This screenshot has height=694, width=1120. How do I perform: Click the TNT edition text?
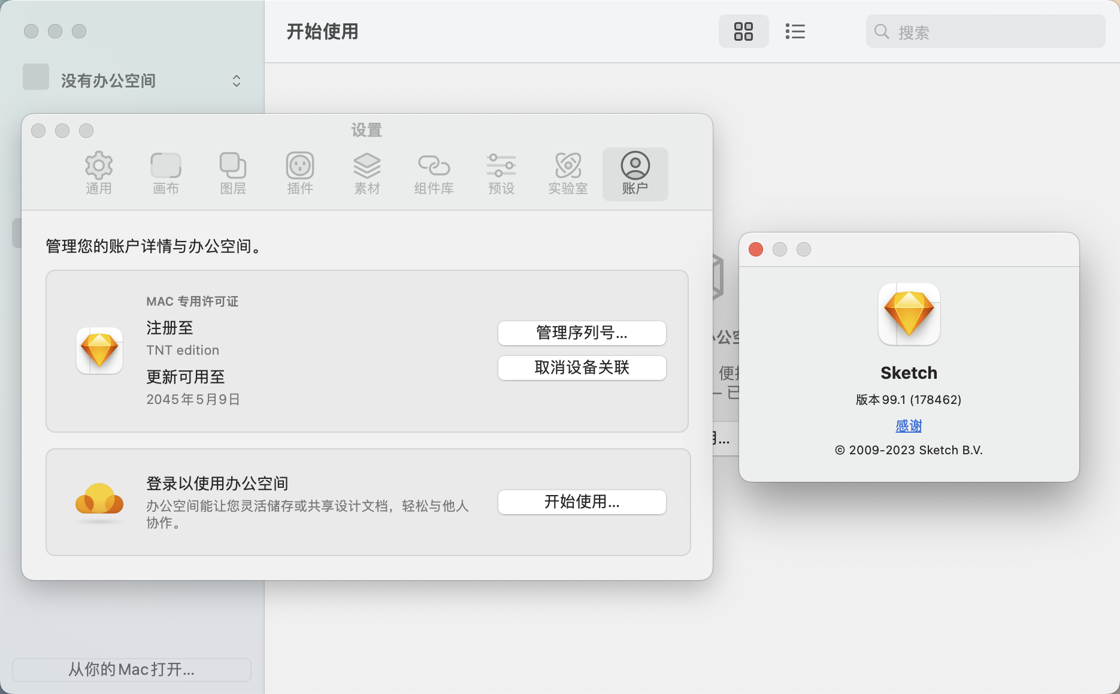183,350
